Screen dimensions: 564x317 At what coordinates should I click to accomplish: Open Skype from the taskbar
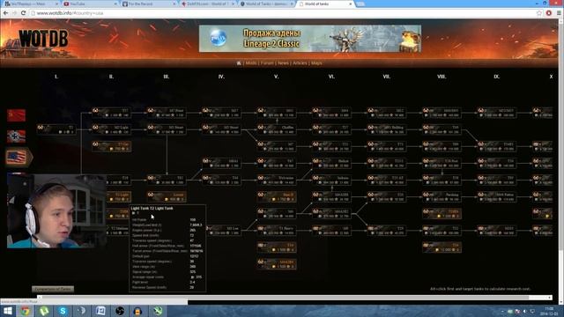click(x=63, y=311)
